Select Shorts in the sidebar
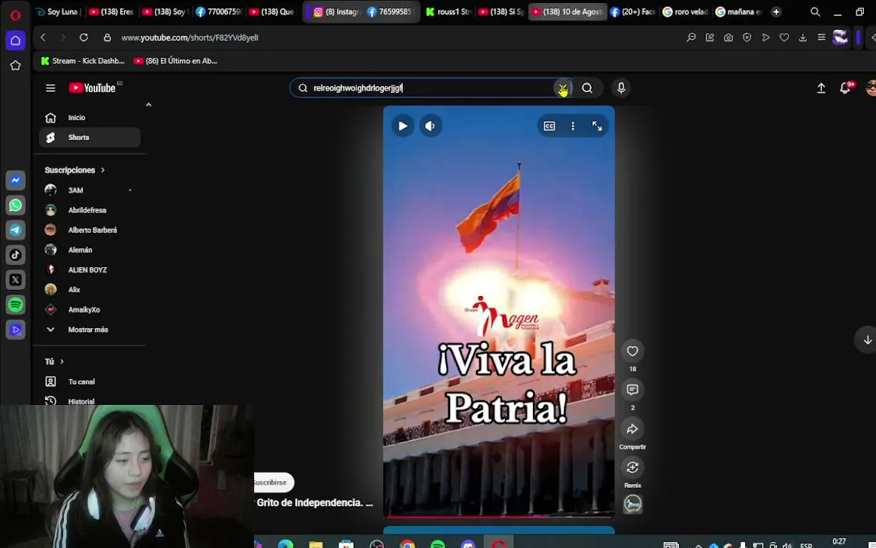The height and width of the screenshot is (548, 876). 90,138
